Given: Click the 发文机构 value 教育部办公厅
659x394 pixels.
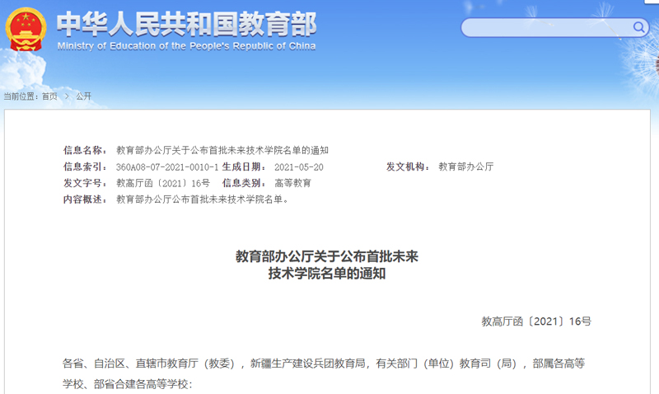Looking at the screenshot, I should click(466, 167).
